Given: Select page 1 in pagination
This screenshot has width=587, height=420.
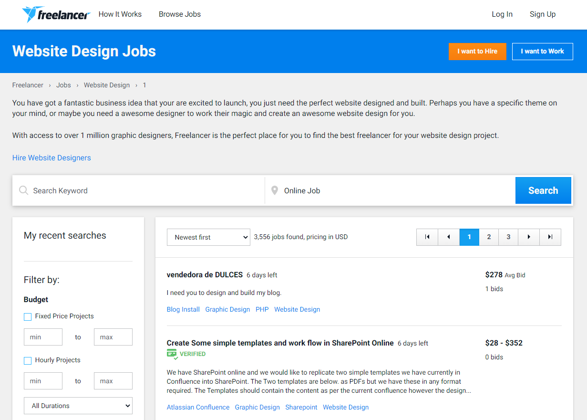Looking at the screenshot, I should click(x=469, y=237).
